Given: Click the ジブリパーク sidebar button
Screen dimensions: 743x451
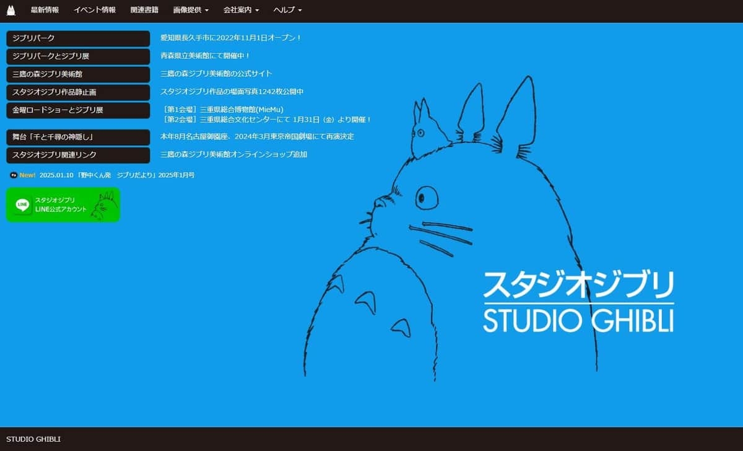Looking at the screenshot, I should click(78, 38).
